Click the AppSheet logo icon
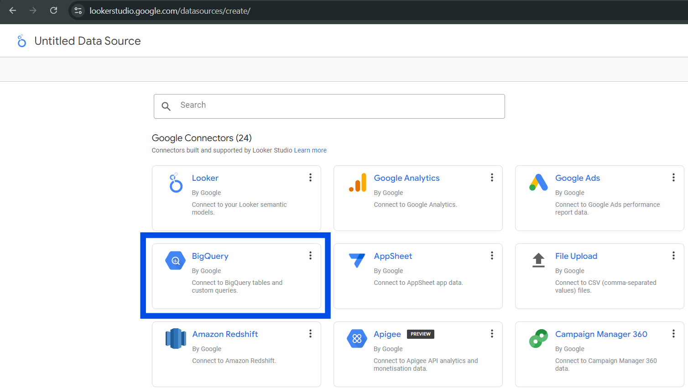Screen dimensions: 688x389 tap(357, 260)
